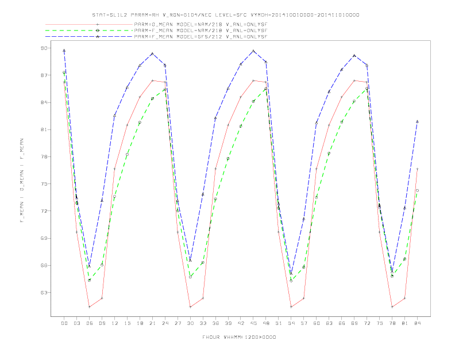Viewport: 455px width, 352px height.
Task: Click x-axis forecast hour label 00
Action: point(64,323)
